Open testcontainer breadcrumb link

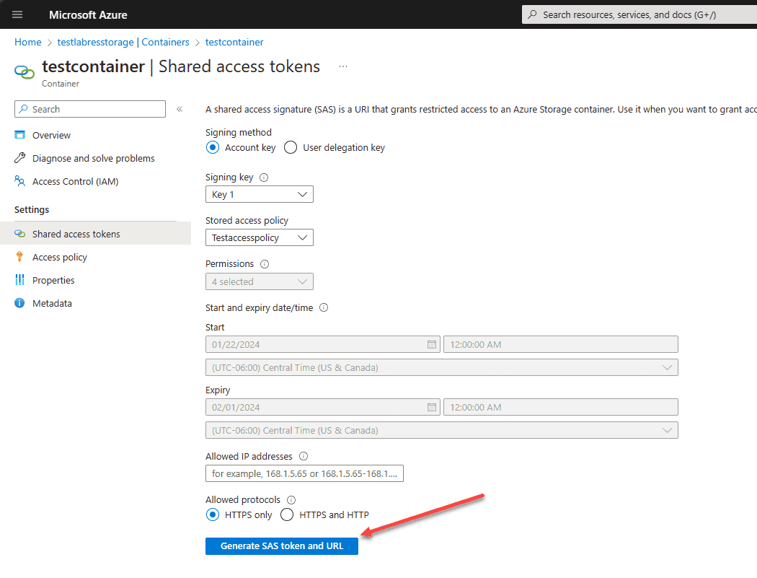(x=234, y=42)
